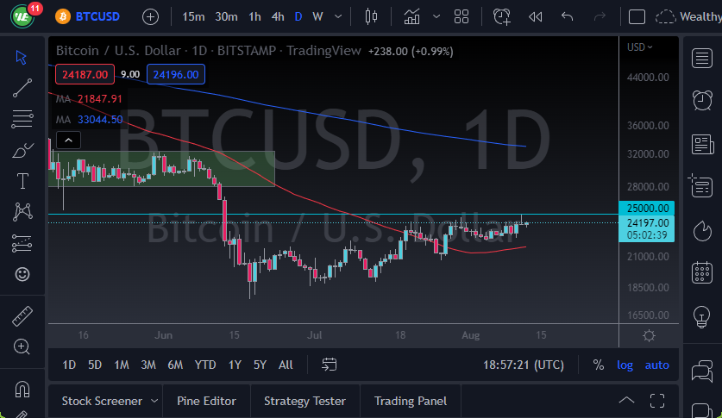Select the trend line drawing tool

22,88
